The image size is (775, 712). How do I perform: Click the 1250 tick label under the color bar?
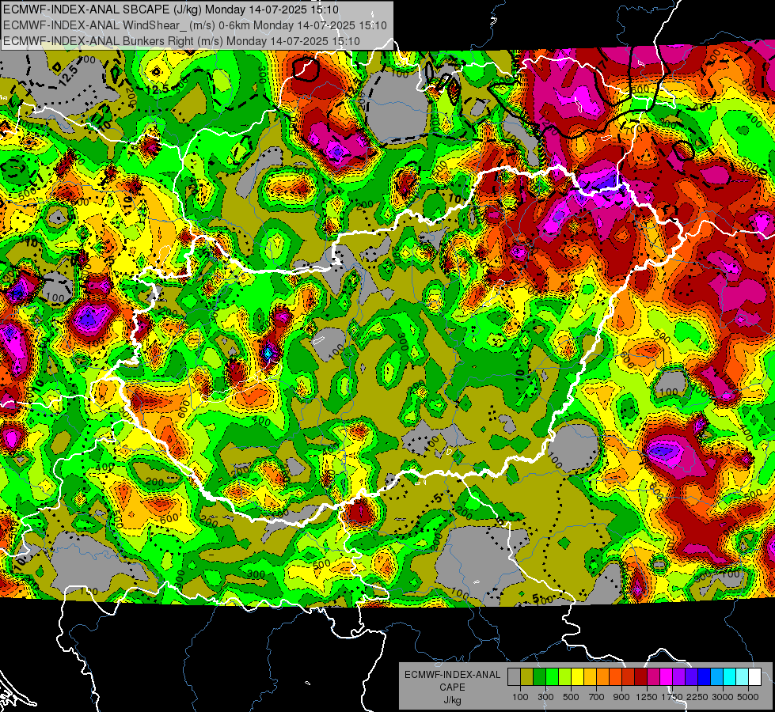(x=647, y=697)
